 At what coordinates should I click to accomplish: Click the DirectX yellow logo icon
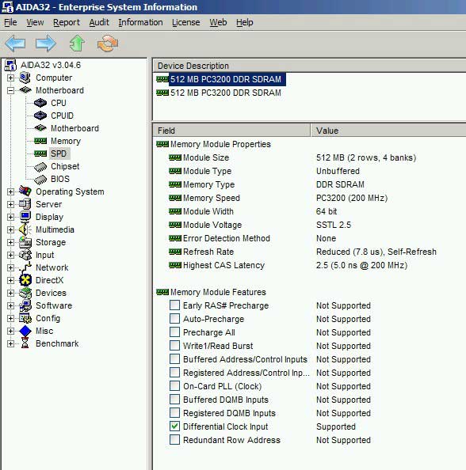[25, 280]
